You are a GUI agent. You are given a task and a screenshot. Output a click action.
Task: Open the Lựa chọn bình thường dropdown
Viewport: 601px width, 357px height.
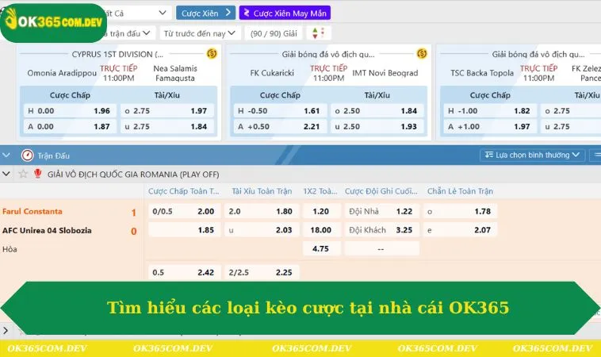pyautogui.click(x=532, y=155)
